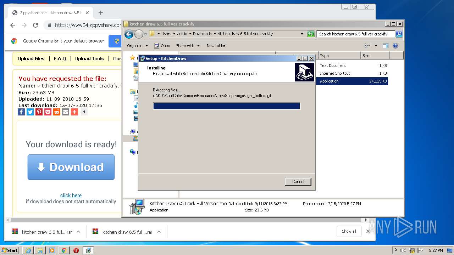454x255 pixels.
Task: Click the Chrome back arrow
Action: 13,25
